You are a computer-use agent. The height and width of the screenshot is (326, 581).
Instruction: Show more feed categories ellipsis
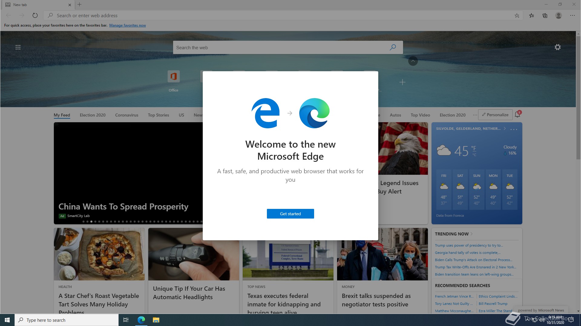coord(475,115)
